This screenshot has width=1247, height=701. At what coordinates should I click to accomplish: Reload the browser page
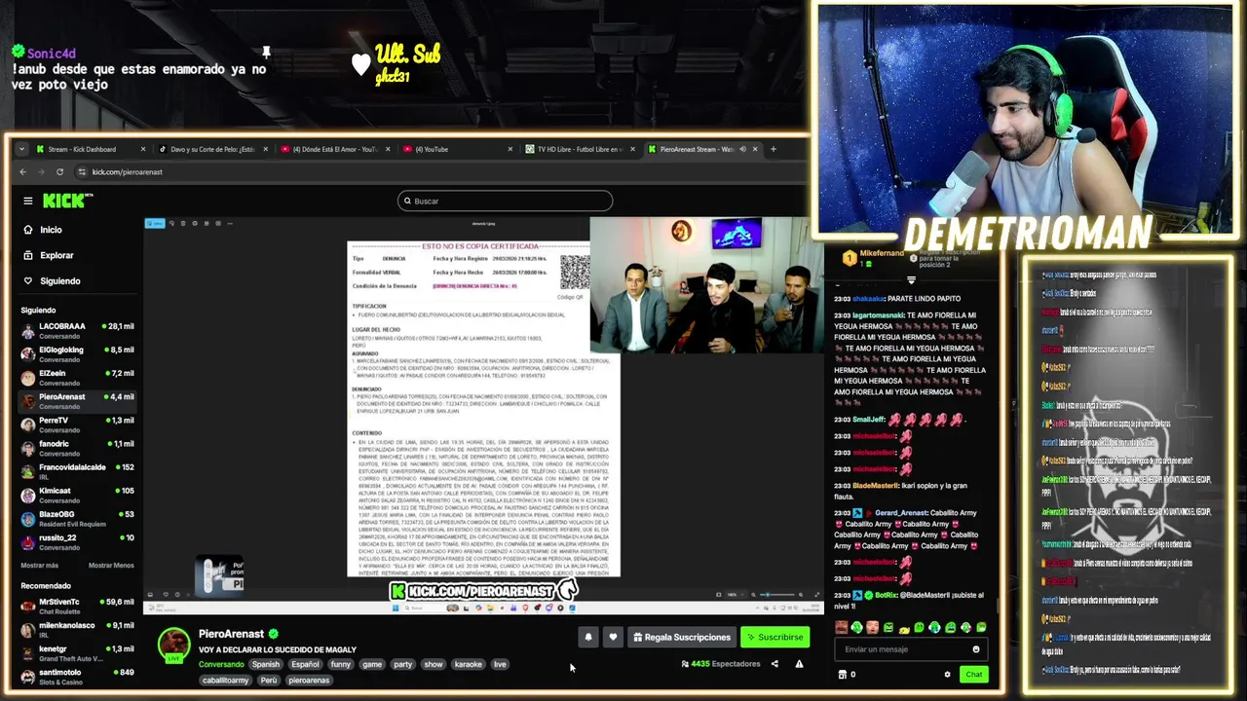click(x=59, y=171)
